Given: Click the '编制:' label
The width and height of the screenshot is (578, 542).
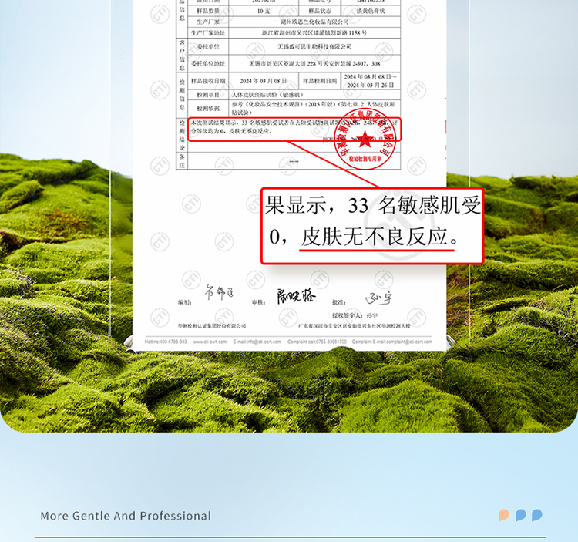Looking at the screenshot, I should 185,302.
